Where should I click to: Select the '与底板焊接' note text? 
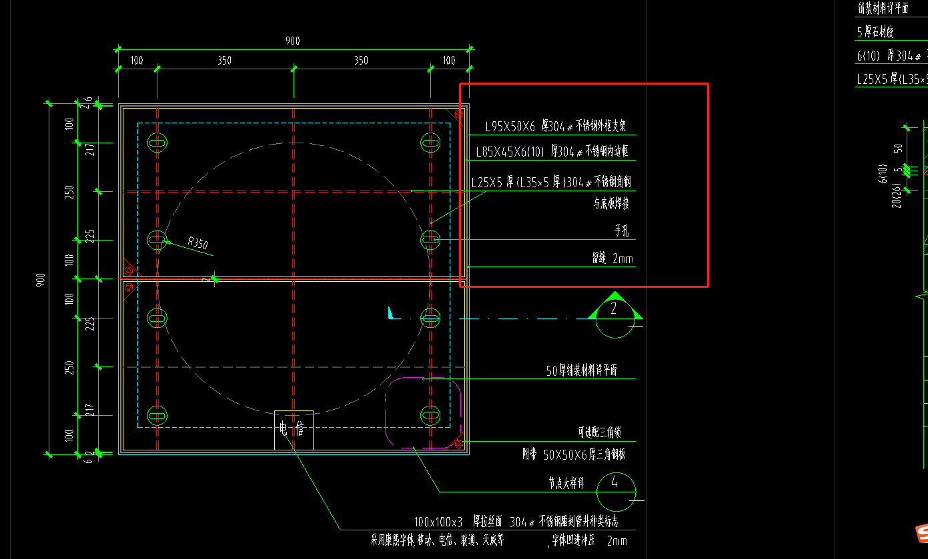click(x=611, y=203)
